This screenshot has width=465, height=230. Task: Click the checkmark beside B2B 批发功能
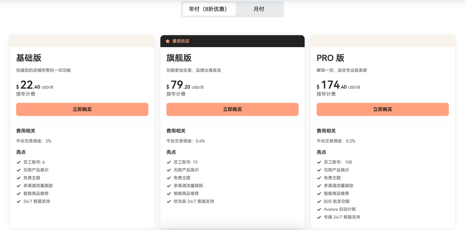[319, 201]
